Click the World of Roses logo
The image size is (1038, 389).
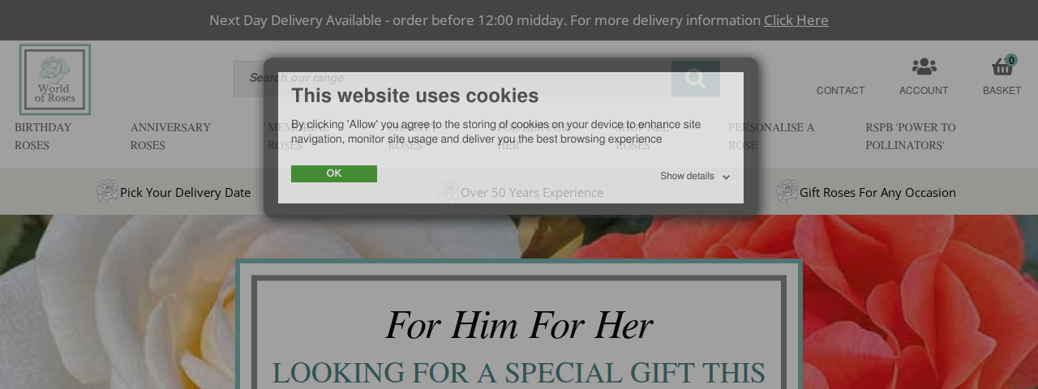55,79
